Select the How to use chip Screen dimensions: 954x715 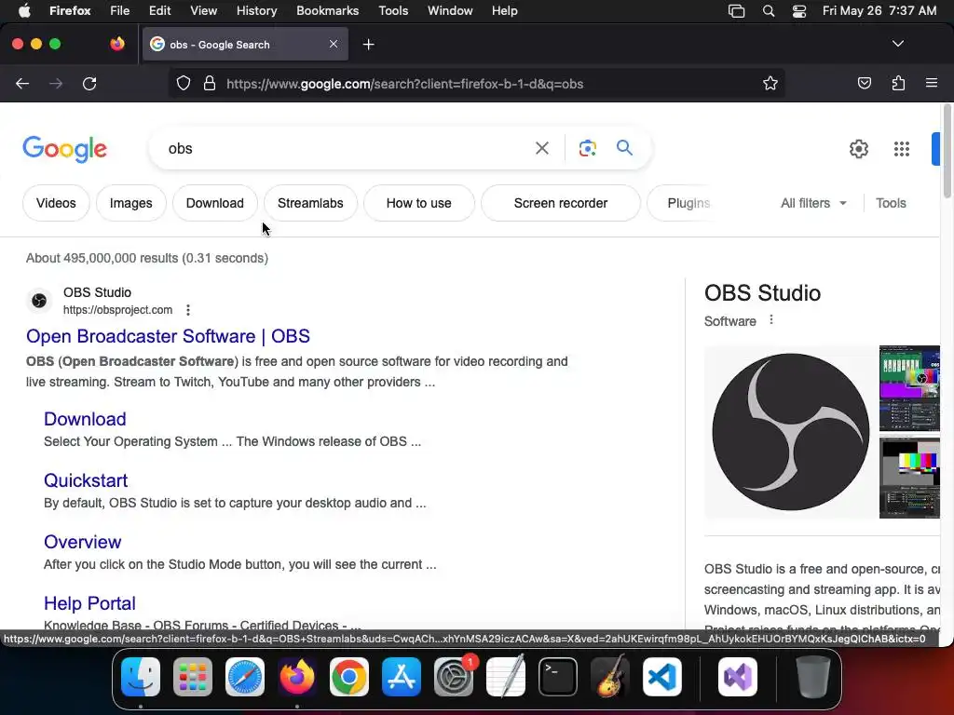(x=418, y=203)
